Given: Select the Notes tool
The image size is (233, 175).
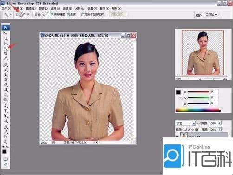Looking at the screenshot, I should tap(6, 127).
